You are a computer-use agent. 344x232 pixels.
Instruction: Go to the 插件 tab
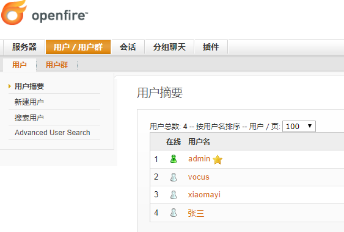[211, 47]
